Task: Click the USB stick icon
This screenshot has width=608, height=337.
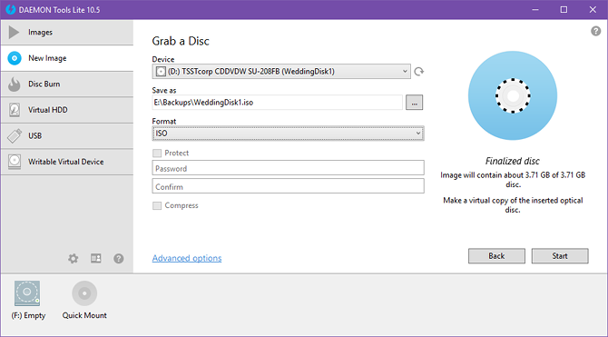Action: click(x=15, y=136)
